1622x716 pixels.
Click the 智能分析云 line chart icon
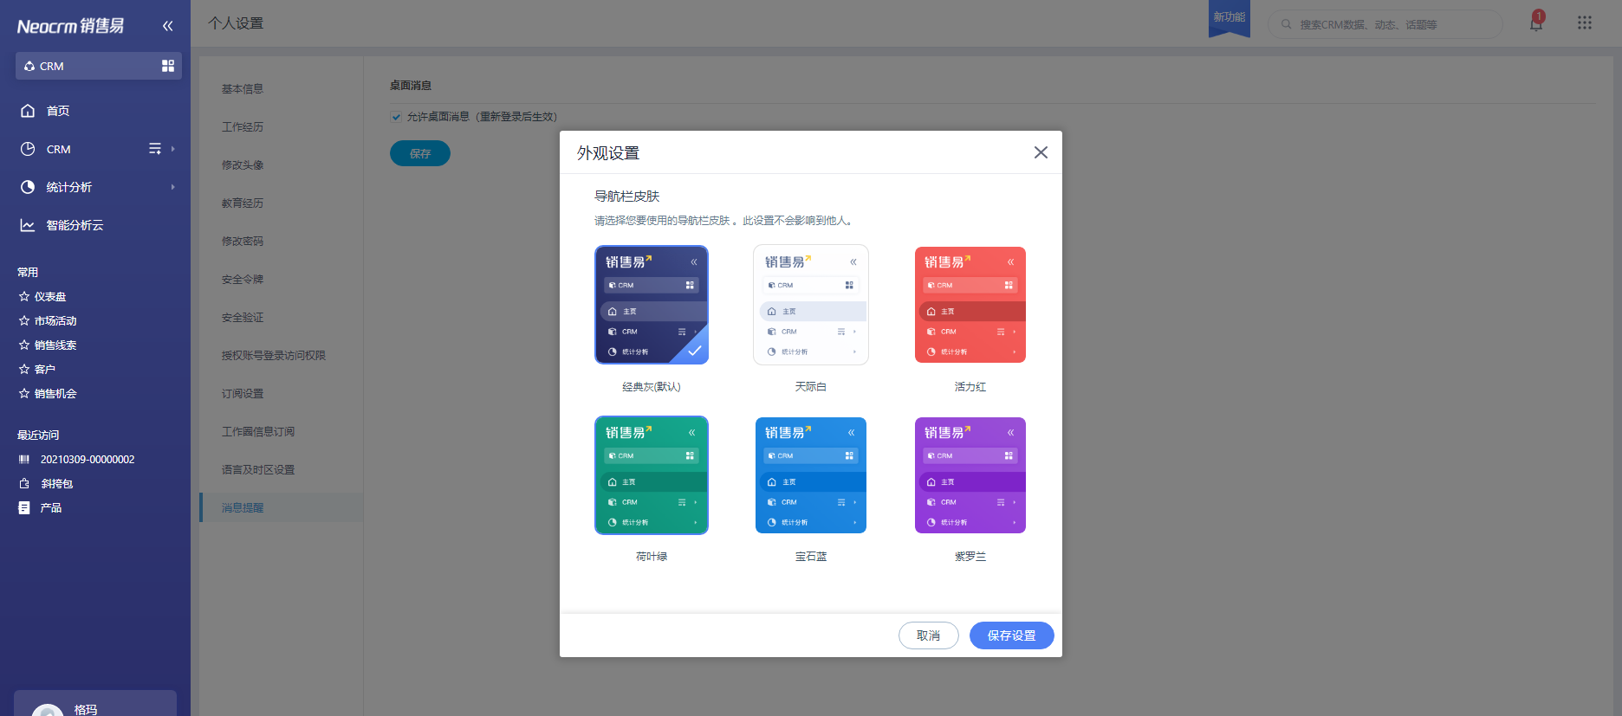(x=28, y=225)
